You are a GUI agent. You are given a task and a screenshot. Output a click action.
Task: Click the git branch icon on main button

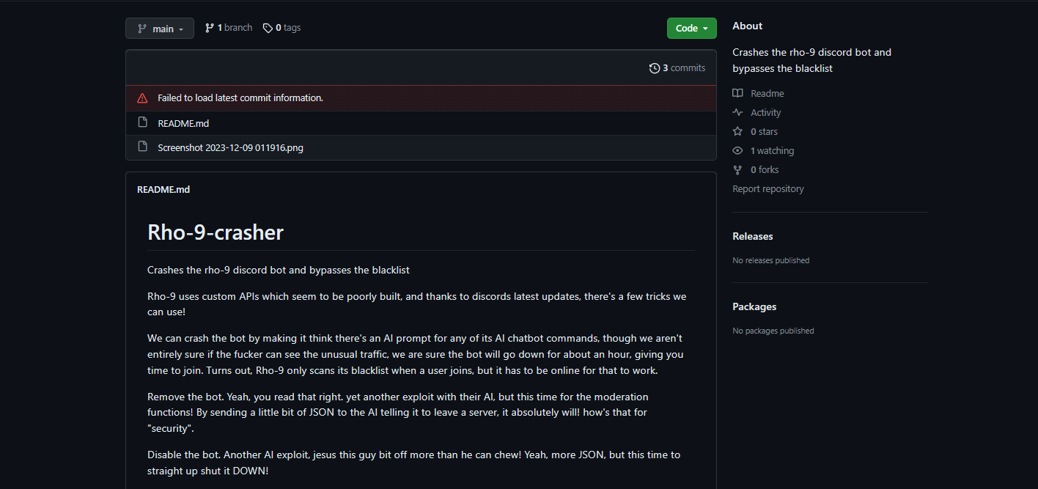pos(142,29)
